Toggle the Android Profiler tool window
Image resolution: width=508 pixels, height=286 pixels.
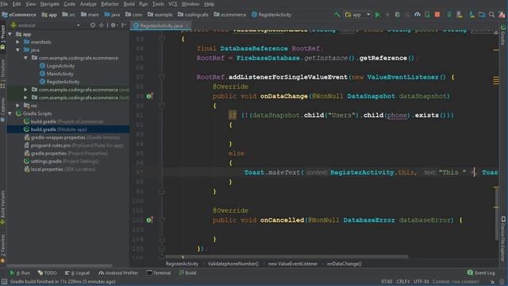118,273
